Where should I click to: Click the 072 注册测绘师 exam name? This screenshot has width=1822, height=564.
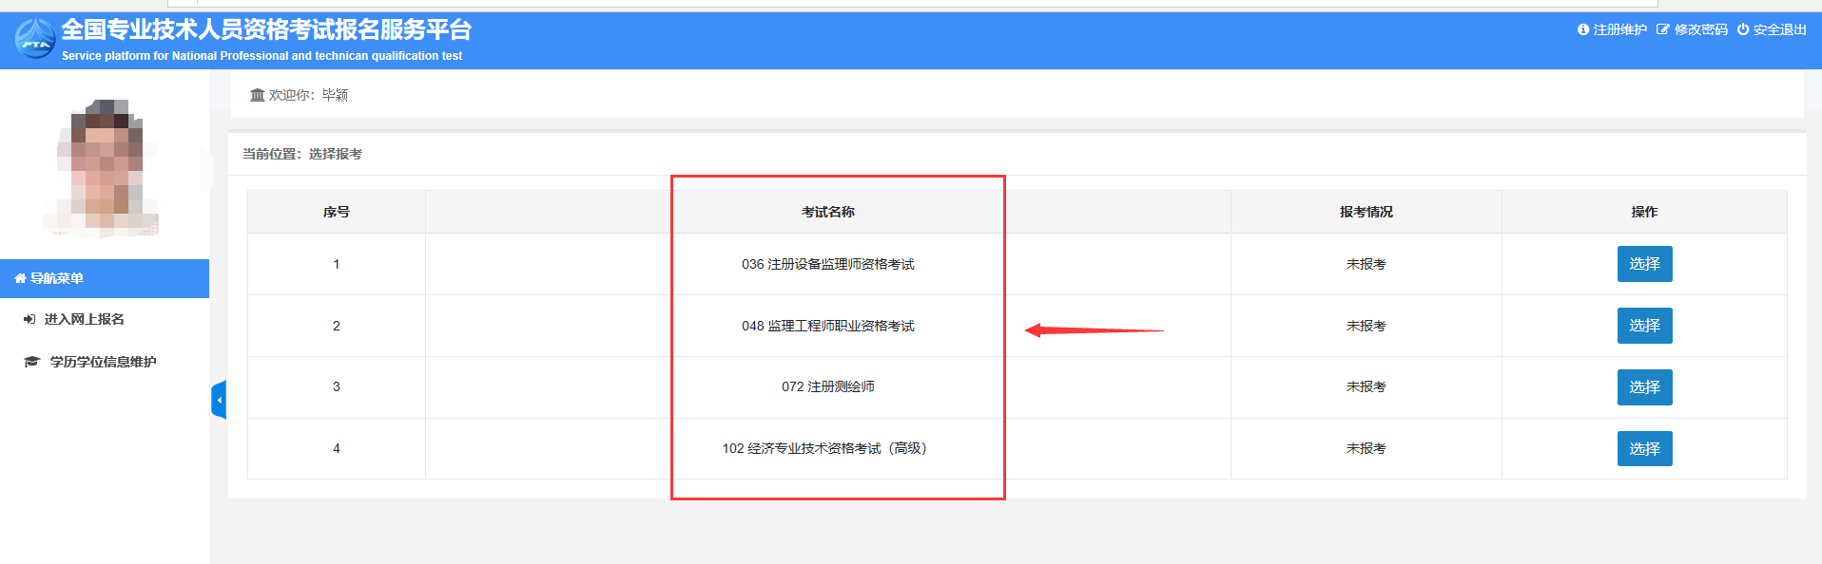(x=827, y=386)
